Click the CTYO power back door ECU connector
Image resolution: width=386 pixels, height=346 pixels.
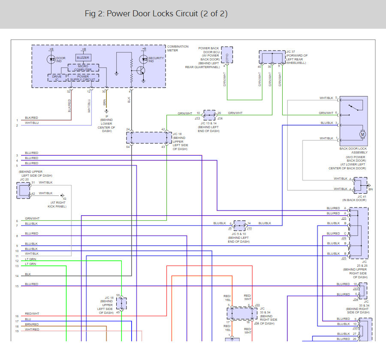pyautogui.click(x=227, y=55)
